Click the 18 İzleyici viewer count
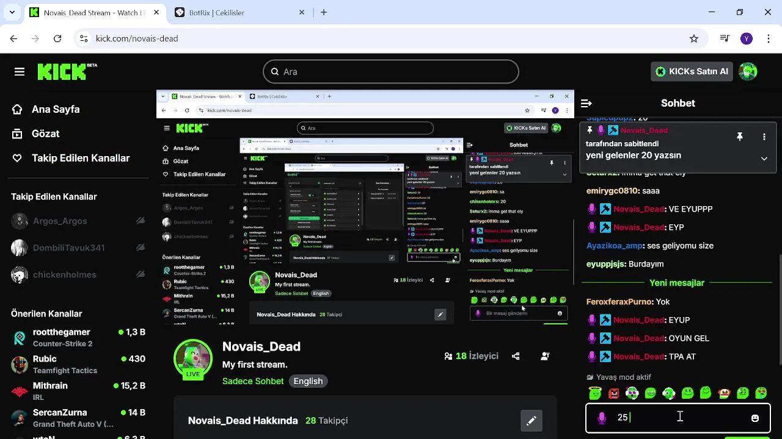Screen dimensions: 782x439 point(471,356)
